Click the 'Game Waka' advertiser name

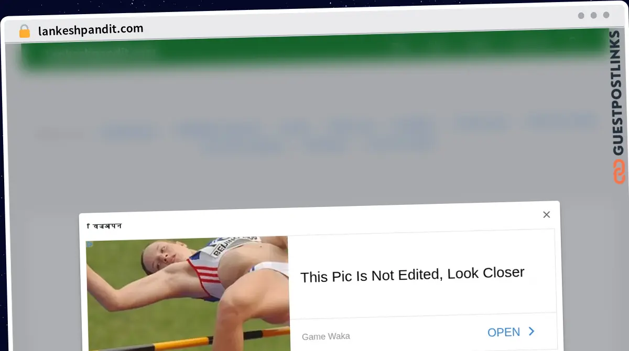click(x=326, y=336)
